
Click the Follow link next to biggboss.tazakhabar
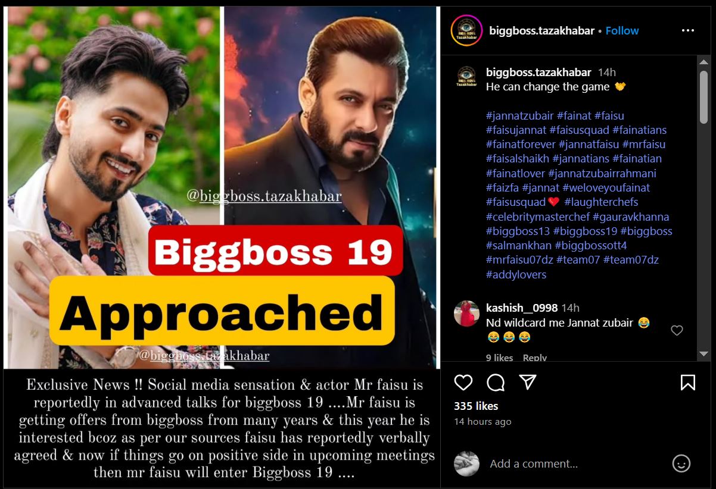pos(622,30)
